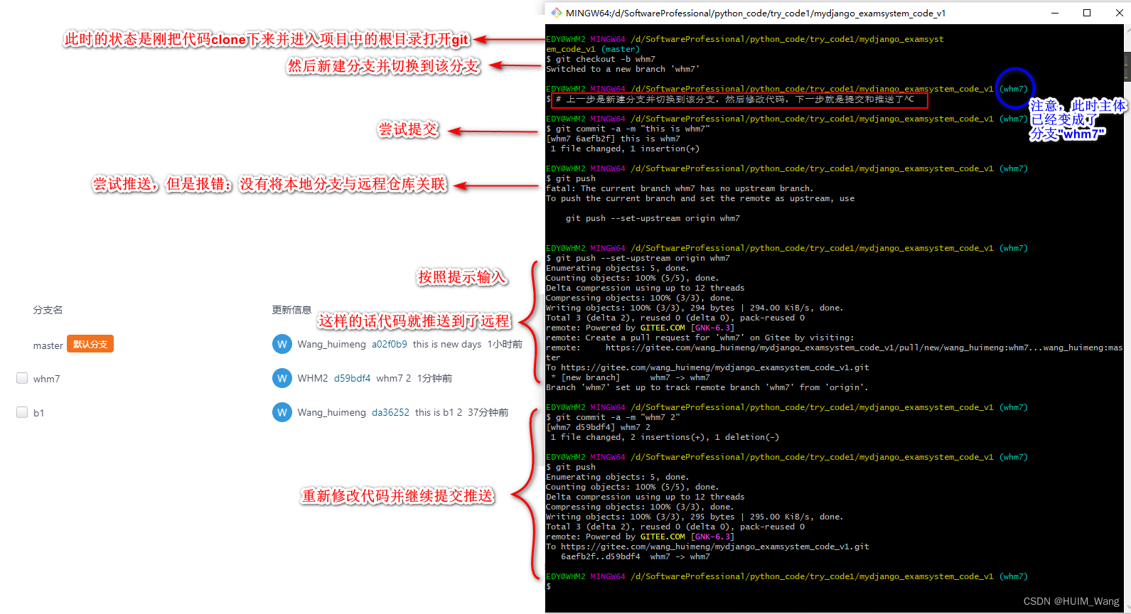Click the 更新信息 column header
Screen dimensions: 1131x614
coord(291,310)
